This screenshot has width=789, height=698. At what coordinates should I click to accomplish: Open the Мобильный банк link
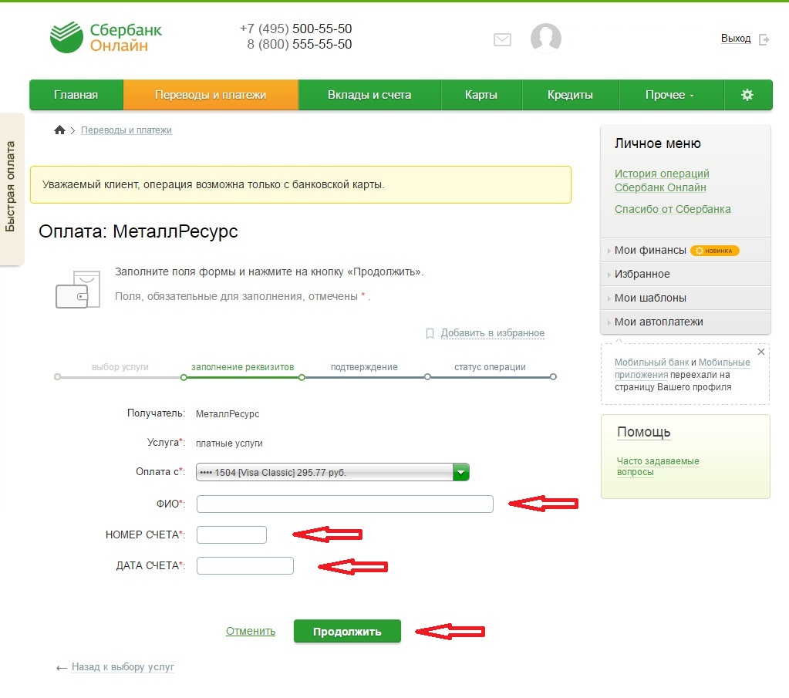click(652, 362)
